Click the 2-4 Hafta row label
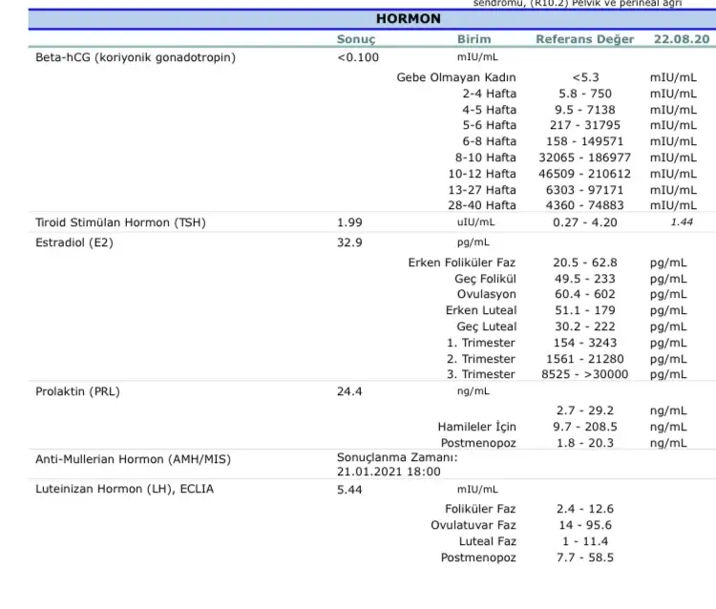 click(489, 94)
